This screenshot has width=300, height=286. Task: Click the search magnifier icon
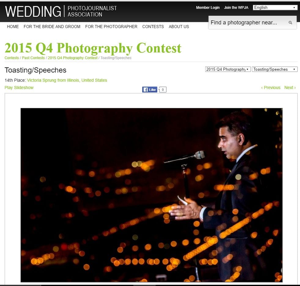[x=290, y=23]
